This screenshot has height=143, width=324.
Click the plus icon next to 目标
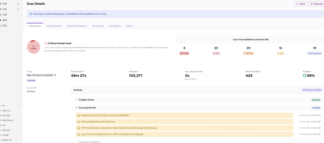tap(18, 9)
